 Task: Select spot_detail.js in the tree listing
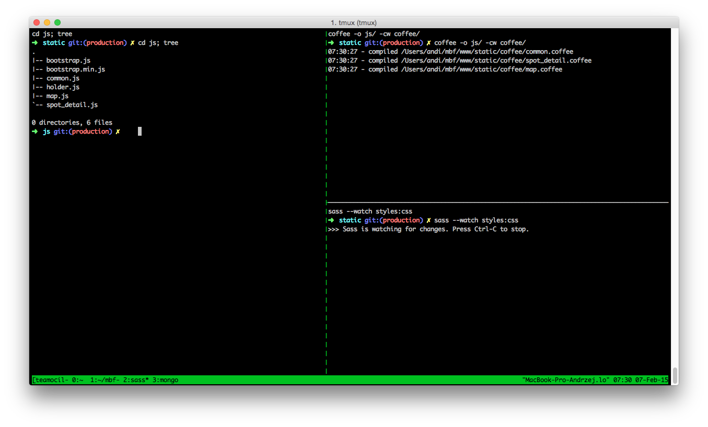coord(72,105)
